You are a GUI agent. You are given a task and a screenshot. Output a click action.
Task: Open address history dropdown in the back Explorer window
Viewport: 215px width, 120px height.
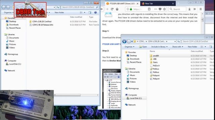pyautogui.click(x=54, y=7)
